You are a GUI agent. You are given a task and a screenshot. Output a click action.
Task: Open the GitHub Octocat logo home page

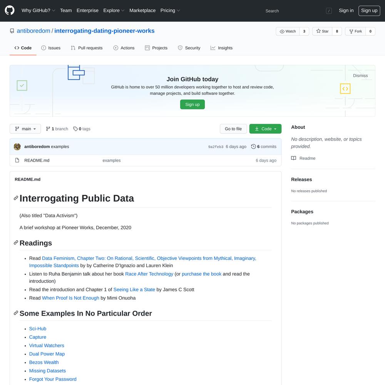point(10,10)
